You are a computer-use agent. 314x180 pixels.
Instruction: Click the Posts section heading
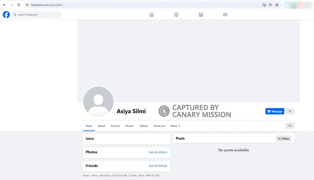pyautogui.click(x=180, y=138)
